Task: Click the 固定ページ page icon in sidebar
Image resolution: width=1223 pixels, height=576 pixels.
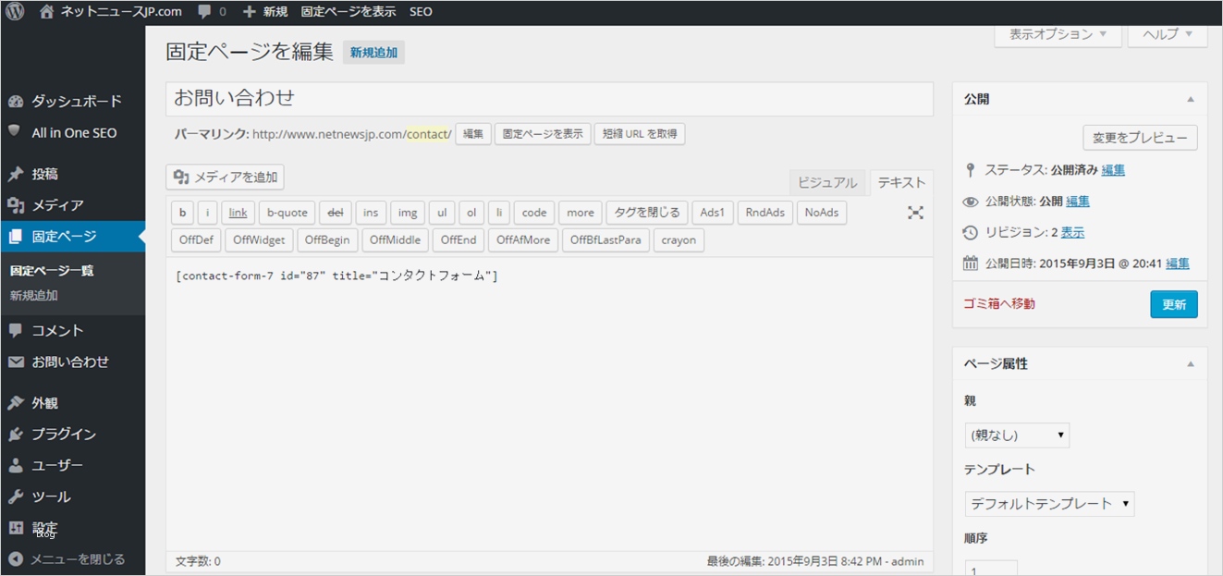Action: tap(15, 237)
